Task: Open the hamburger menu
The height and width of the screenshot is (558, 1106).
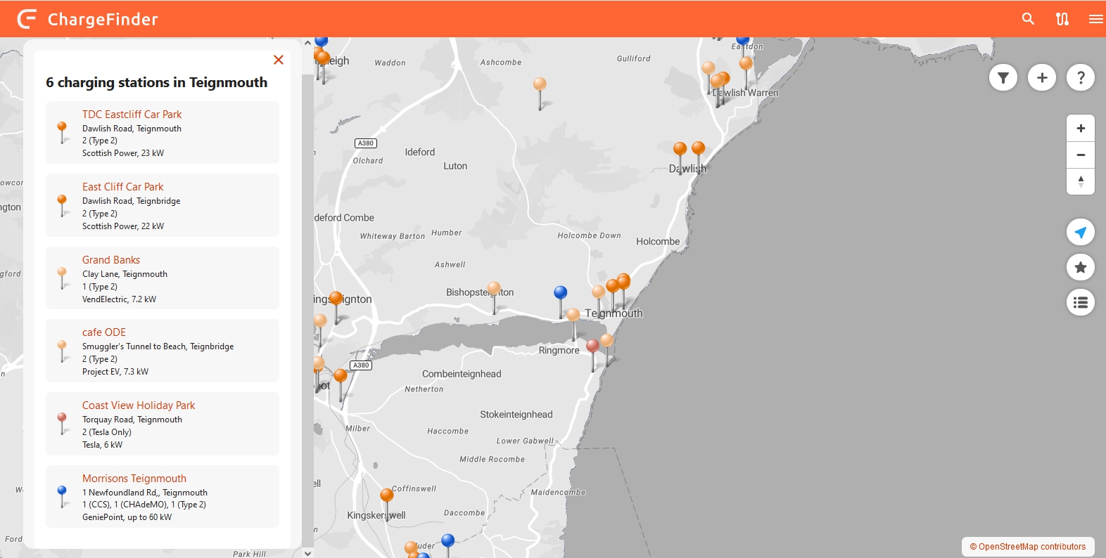Action: click(1095, 19)
